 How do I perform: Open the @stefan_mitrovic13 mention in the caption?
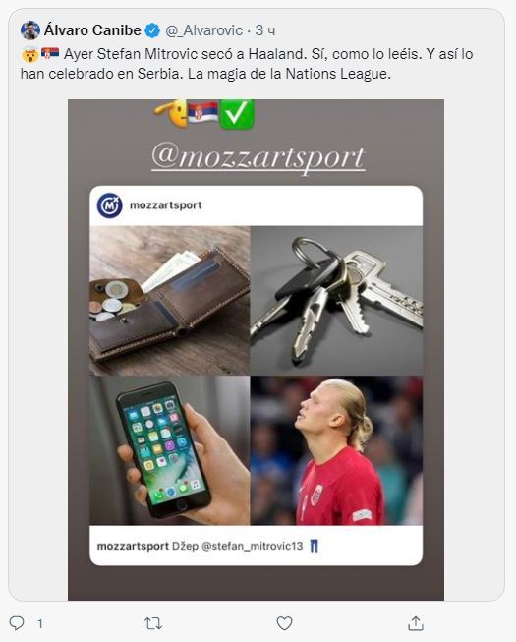click(x=253, y=546)
